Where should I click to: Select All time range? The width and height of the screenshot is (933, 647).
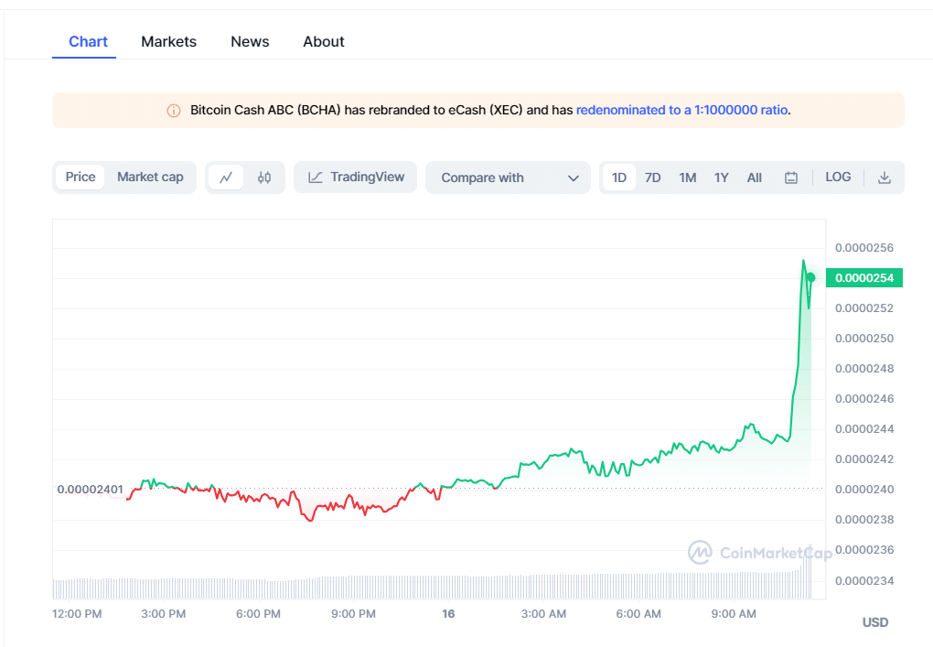pos(754,178)
